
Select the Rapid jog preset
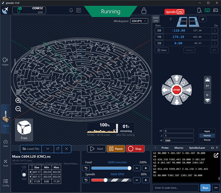(207, 131)
